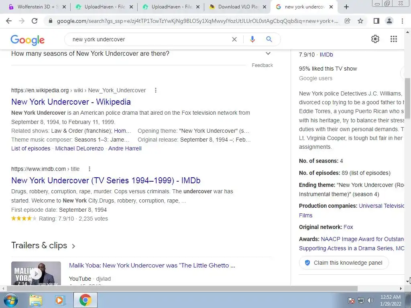The height and width of the screenshot is (308, 411).
Task: Open Action Center flag in system tray
Action: [351, 300]
